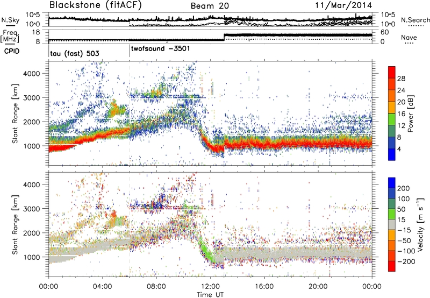Click the 'Freq. [MHz]' axis label

[x=10, y=36]
